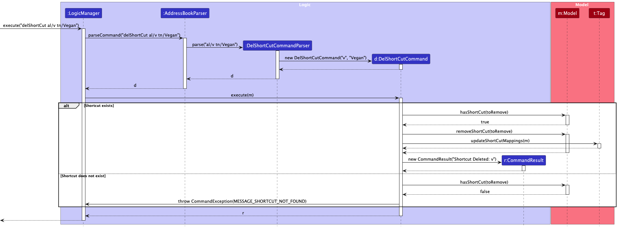Click the Logic frame title
The height and width of the screenshot is (228, 618).
(x=305, y=5)
